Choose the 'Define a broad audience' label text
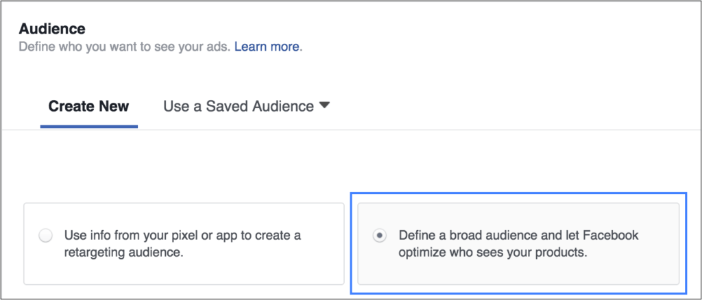Screen dimensions: 702x300 518,244
